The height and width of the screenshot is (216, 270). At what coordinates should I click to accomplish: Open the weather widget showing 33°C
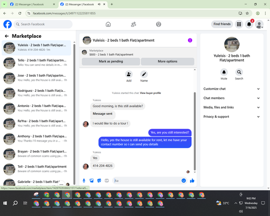[222, 203]
